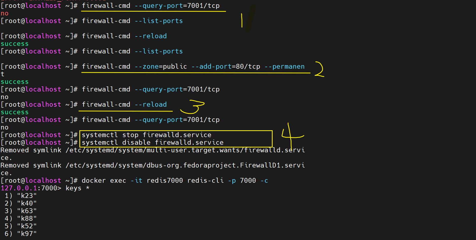Click the "-it" flag in docker command
This screenshot has width=476, height=240.
(136, 181)
